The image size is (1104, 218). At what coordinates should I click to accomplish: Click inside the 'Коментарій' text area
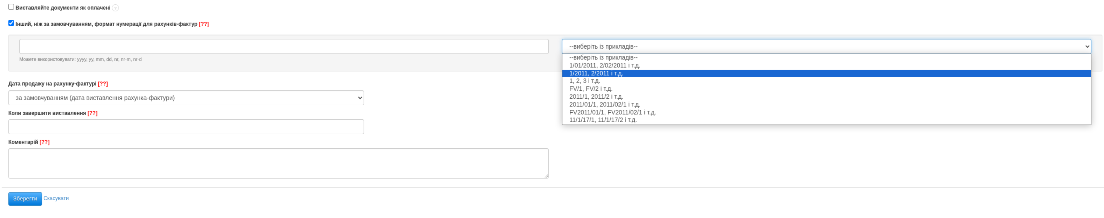(278, 164)
